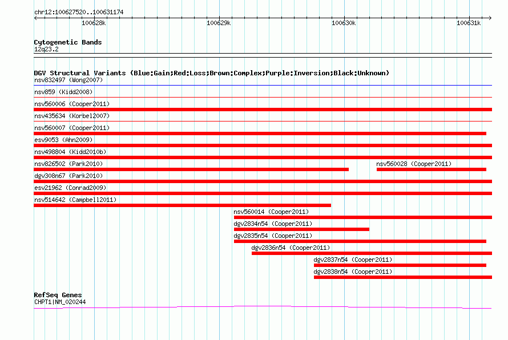Image resolution: width=508 pixels, height=340 pixels.
Task: Open the nsv435634 (Korbel2007) label
Action: coord(72,116)
